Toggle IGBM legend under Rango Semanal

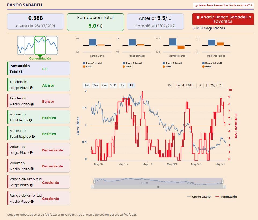coord(127,66)
